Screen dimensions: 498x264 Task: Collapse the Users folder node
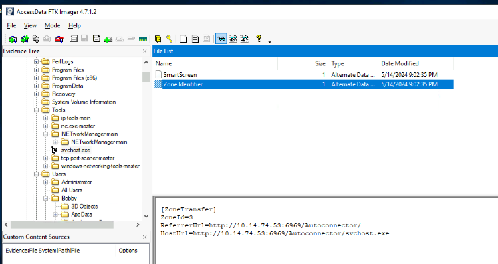[x=37, y=174]
